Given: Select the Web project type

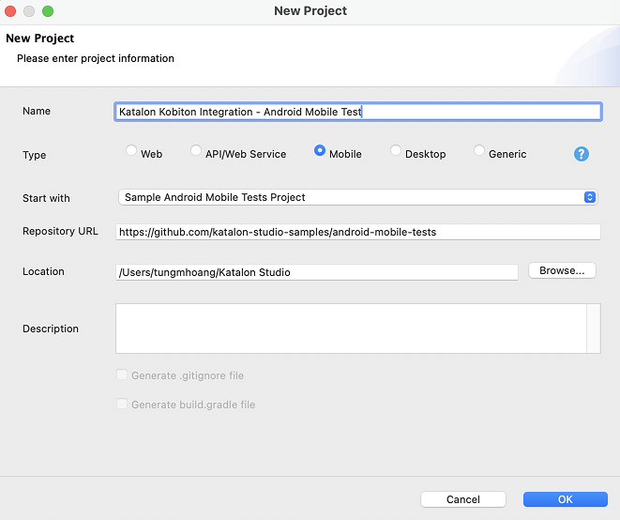Looking at the screenshot, I should coord(131,150).
